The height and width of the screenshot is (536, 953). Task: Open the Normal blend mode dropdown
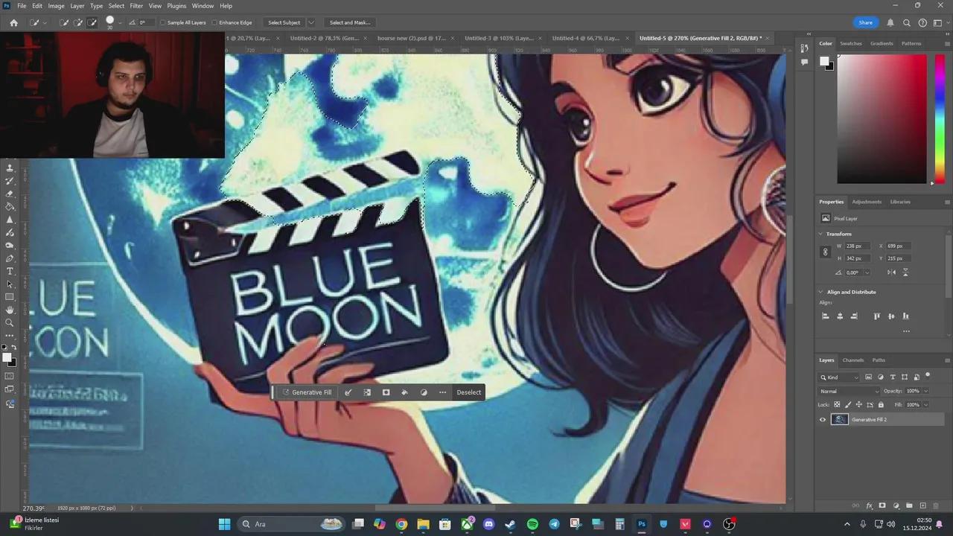(x=849, y=391)
